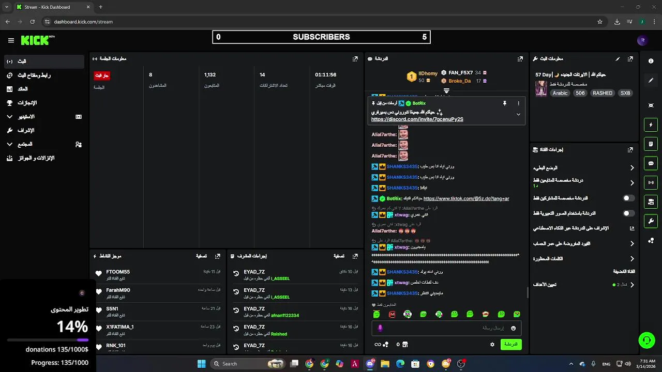The height and width of the screenshot is (372, 662).
Task: Open the user avatar in top right
Action: 642,40
